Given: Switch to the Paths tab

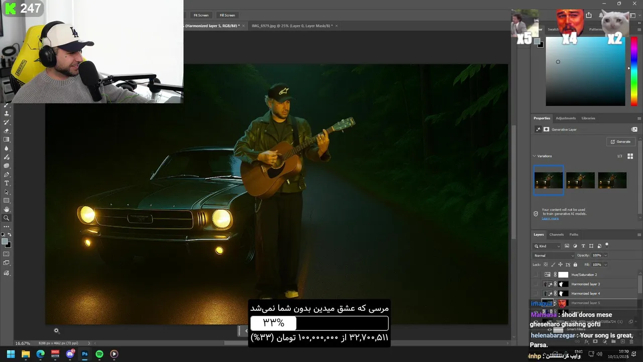Looking at the screenshot, I should [x=574, y=235].
